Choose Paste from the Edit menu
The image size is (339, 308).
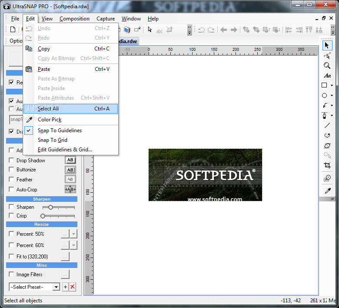click(x=71, y=69)
